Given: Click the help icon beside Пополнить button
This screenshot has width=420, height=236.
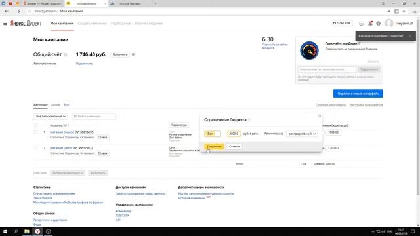Looking at the screenshot, I should click(x=133, y=54).
